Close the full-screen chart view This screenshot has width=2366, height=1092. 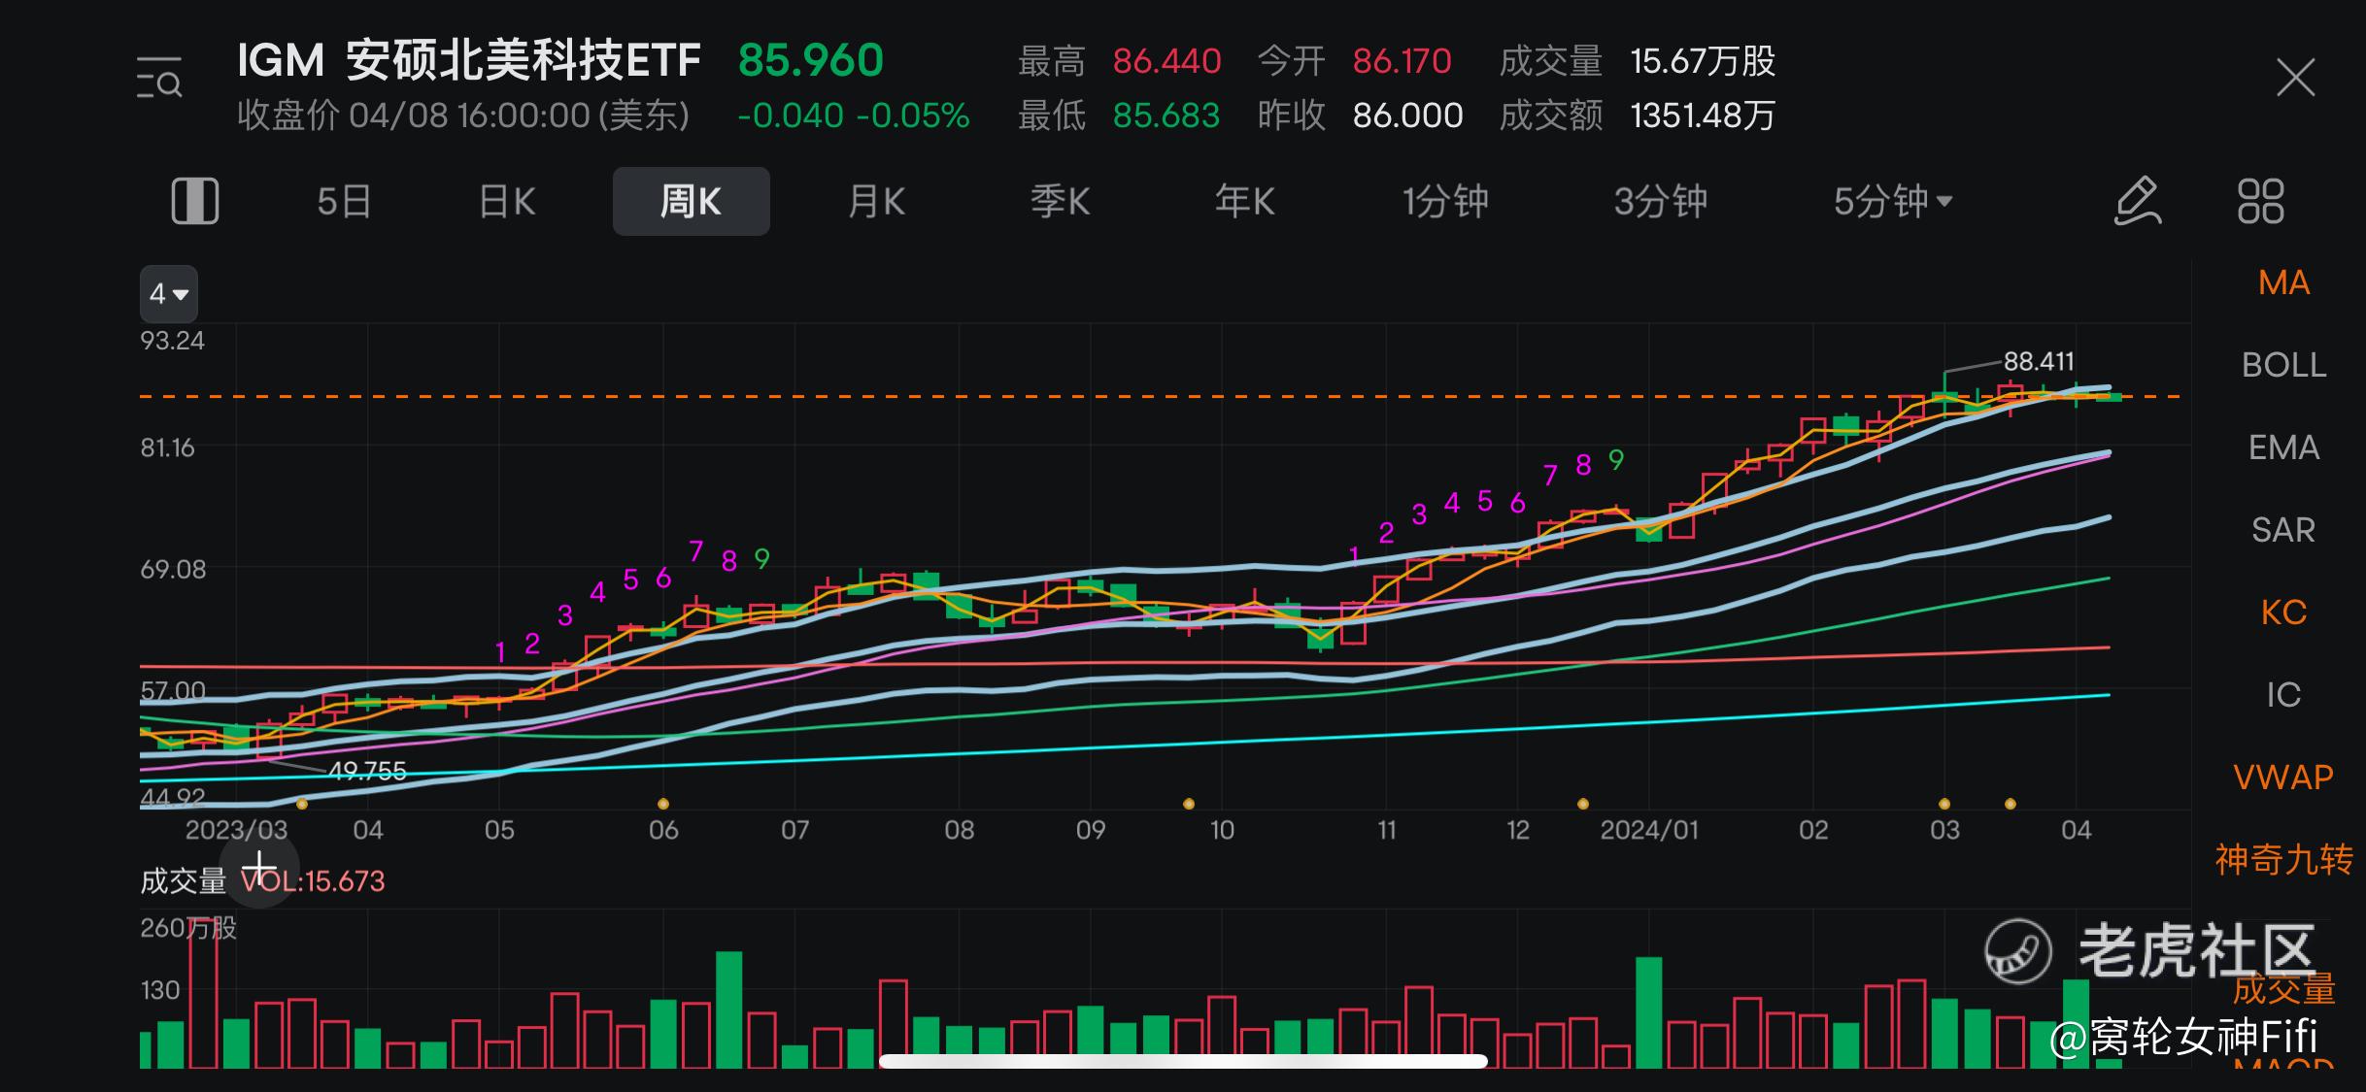click(2295, 78)
